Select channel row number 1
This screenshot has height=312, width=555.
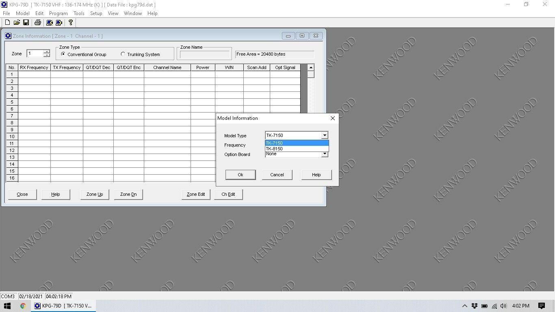coord(12,74)
